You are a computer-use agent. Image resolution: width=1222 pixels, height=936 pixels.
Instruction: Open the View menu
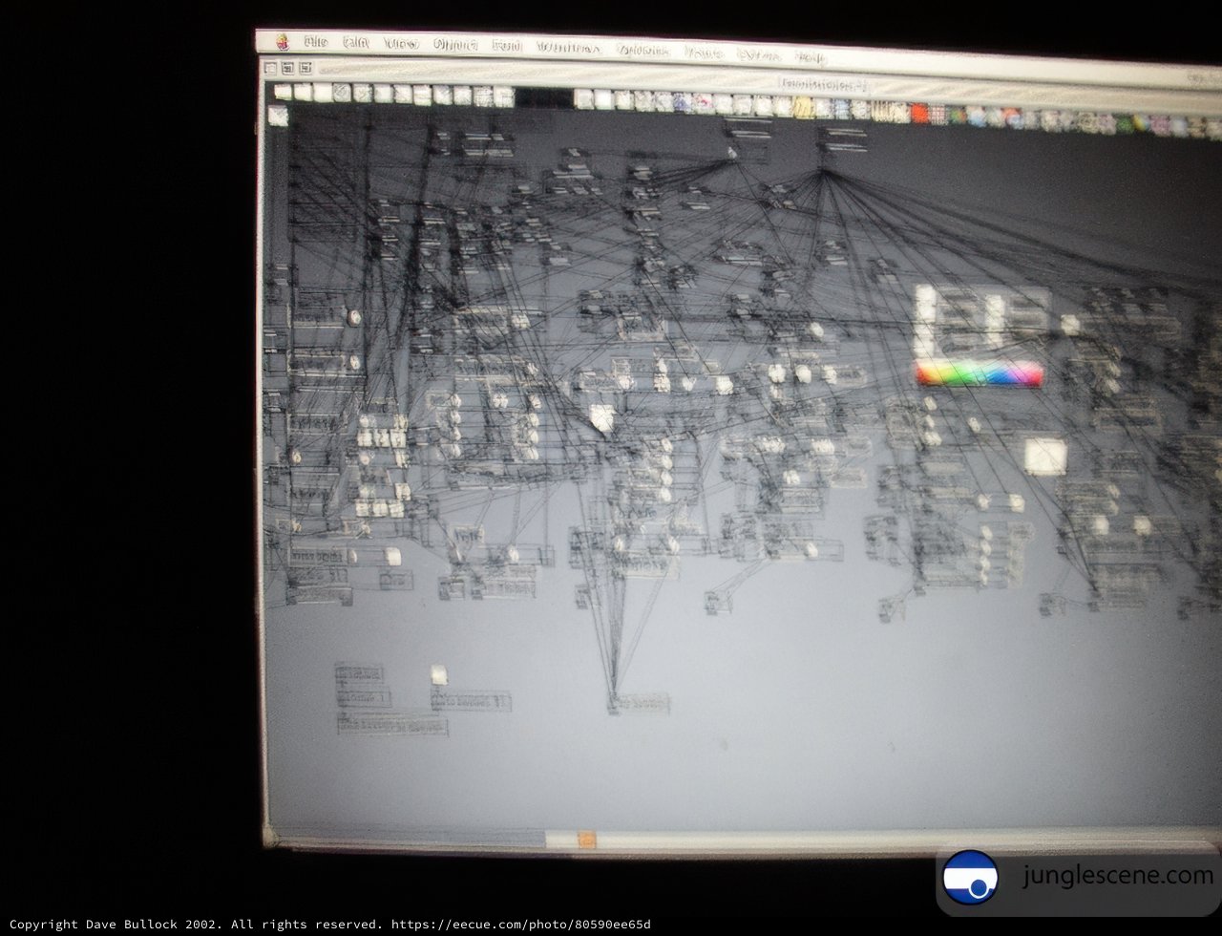(x=401, y=44)
